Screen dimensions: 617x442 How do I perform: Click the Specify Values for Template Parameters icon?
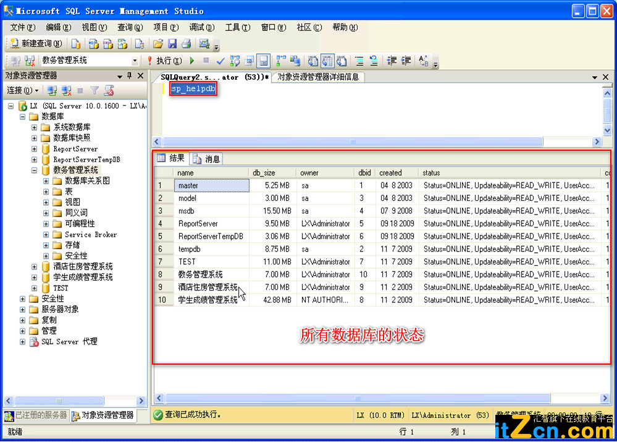[x=424, y=61]
